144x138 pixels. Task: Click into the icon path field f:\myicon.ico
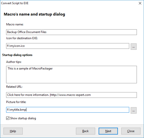pyautogui.click(x=67, y=46)
